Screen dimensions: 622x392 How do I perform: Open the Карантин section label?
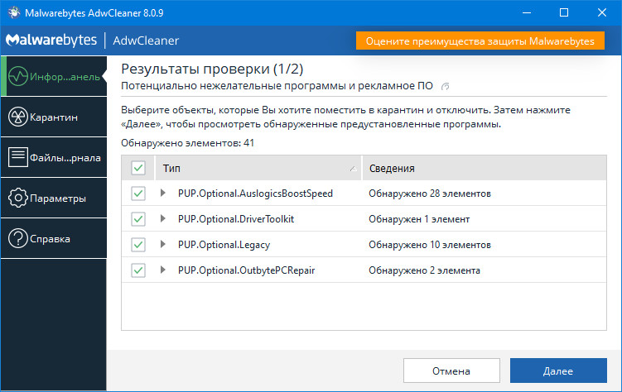(x=54, y=117)
